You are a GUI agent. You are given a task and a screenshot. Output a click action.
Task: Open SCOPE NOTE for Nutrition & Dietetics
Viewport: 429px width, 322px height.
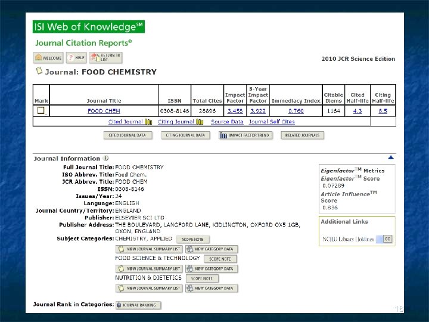coord(202,278)
